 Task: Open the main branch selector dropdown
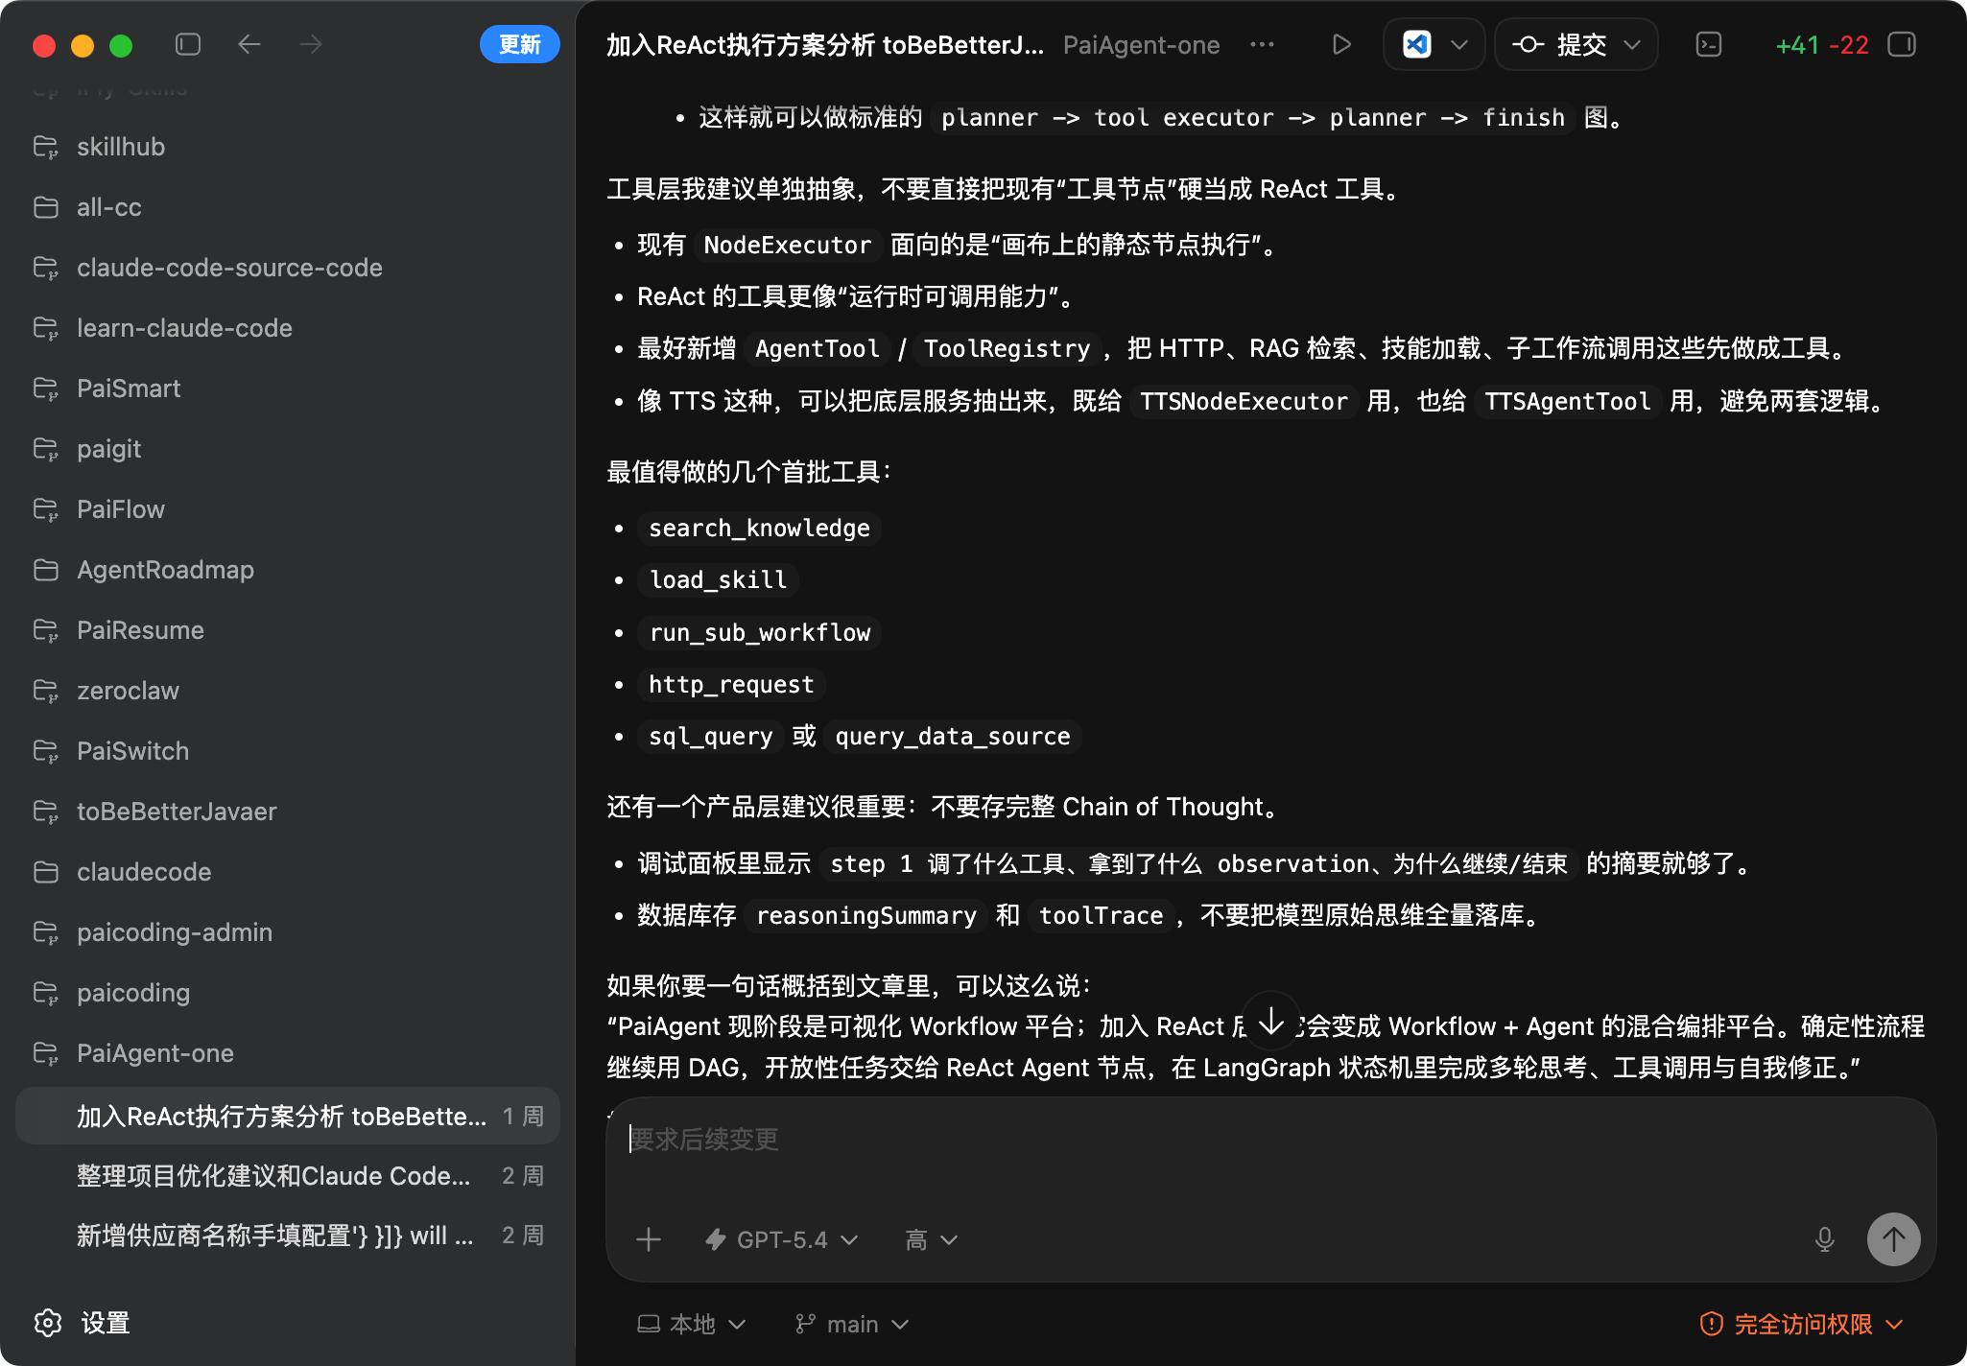pyautogui.click(x=852, y=1324)
